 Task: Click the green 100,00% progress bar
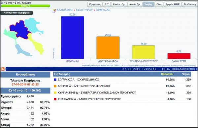point(25,6)
